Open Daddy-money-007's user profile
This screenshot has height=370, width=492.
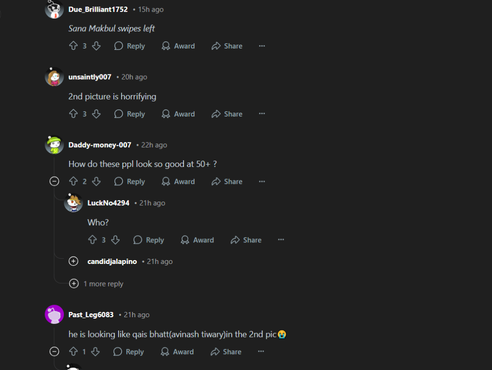(100, 145)
